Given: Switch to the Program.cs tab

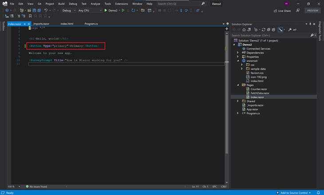Looking at the screenshot, I should [91, 24].
